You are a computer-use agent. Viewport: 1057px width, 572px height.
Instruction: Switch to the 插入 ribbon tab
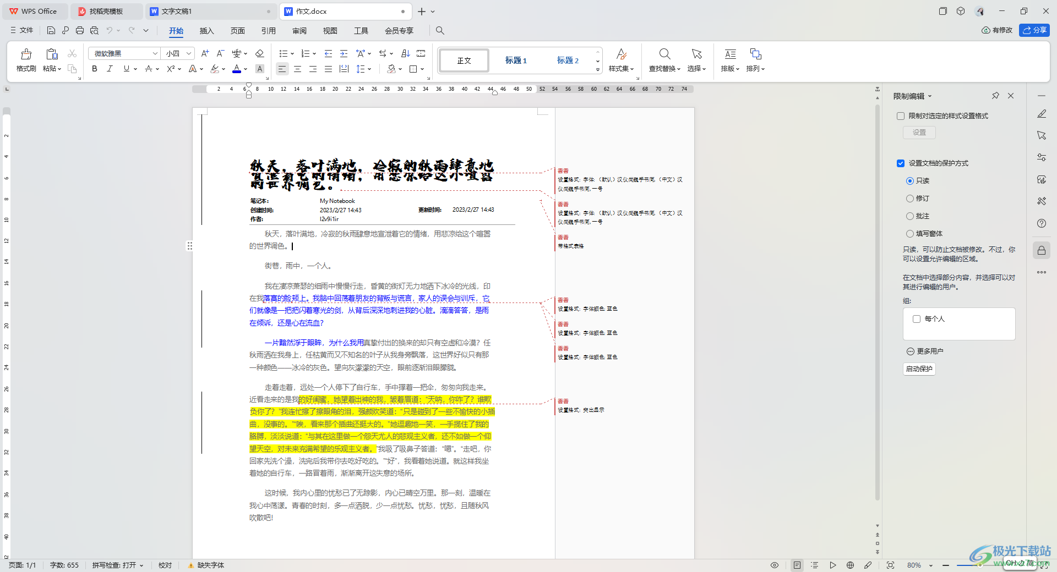coord(206,31)
